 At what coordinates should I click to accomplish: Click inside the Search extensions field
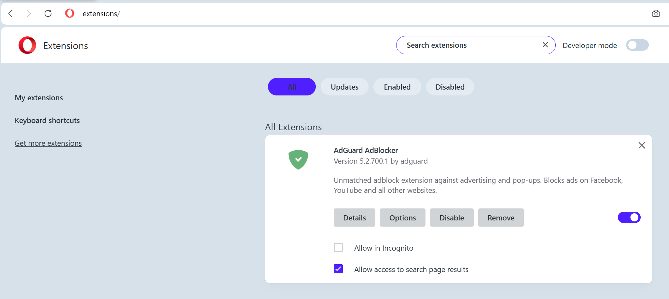click(x=462, y=45)
